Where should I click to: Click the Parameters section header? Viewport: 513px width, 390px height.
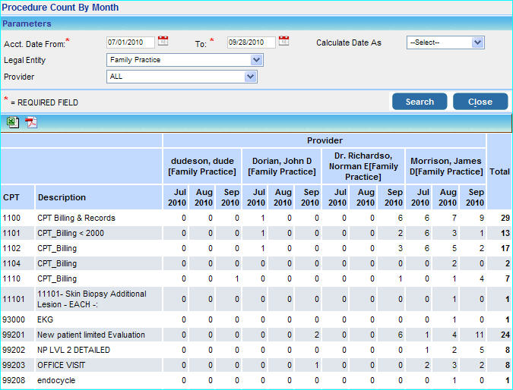27,24
